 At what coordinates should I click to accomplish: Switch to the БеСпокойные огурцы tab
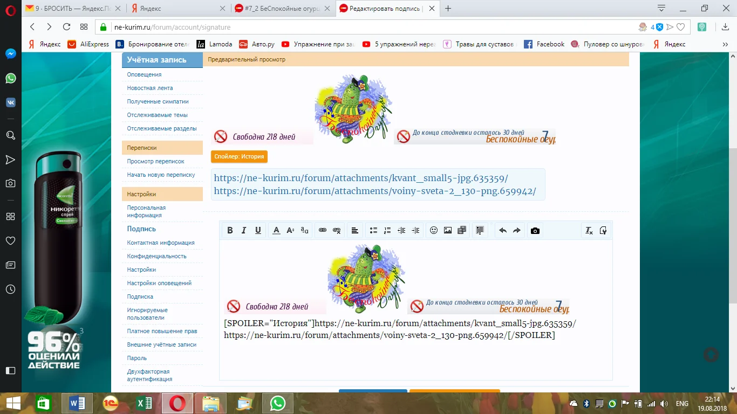(x=282, y=9)
